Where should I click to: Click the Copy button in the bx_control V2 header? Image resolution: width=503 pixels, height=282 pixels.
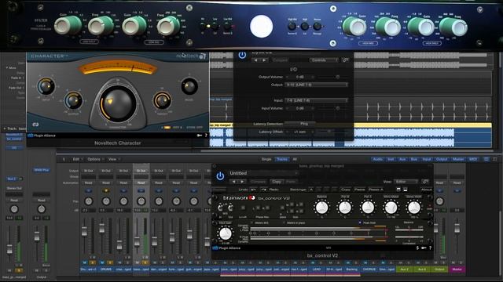(276, 182)
